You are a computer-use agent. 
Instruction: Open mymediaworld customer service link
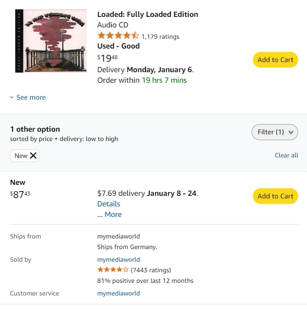coord(118,293)
